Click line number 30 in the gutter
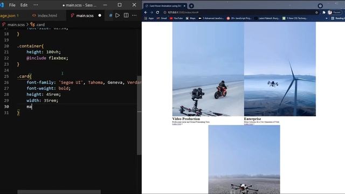 pos(6,107)
